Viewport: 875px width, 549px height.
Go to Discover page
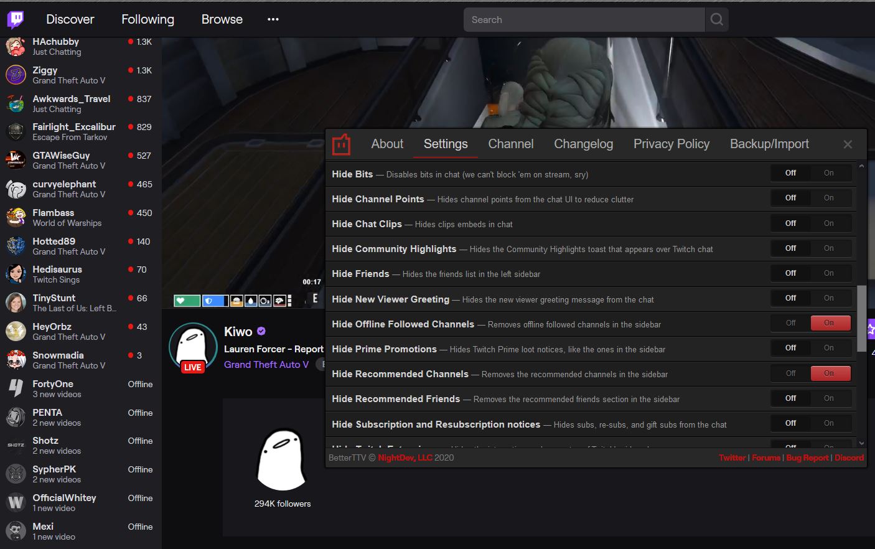(70, 19)
